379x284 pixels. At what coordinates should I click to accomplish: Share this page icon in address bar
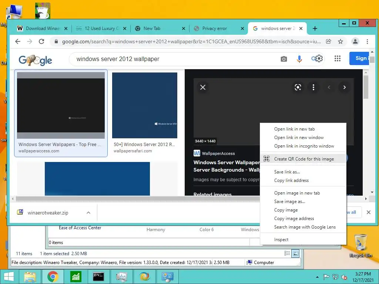tap(329, 41)
